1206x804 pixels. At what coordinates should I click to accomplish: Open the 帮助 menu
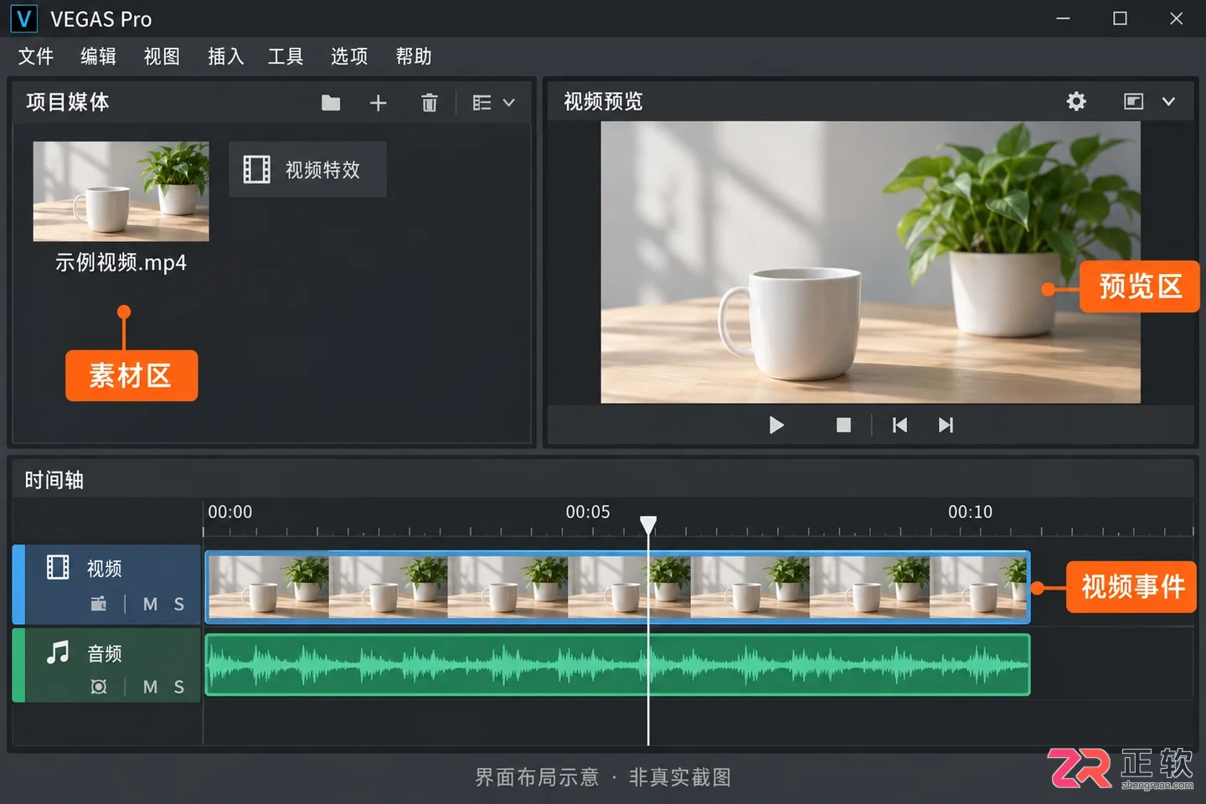point(414,56)
